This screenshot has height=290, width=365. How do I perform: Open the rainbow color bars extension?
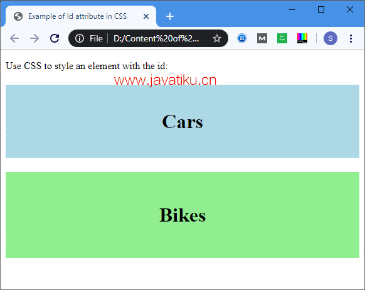pos(302,38)
